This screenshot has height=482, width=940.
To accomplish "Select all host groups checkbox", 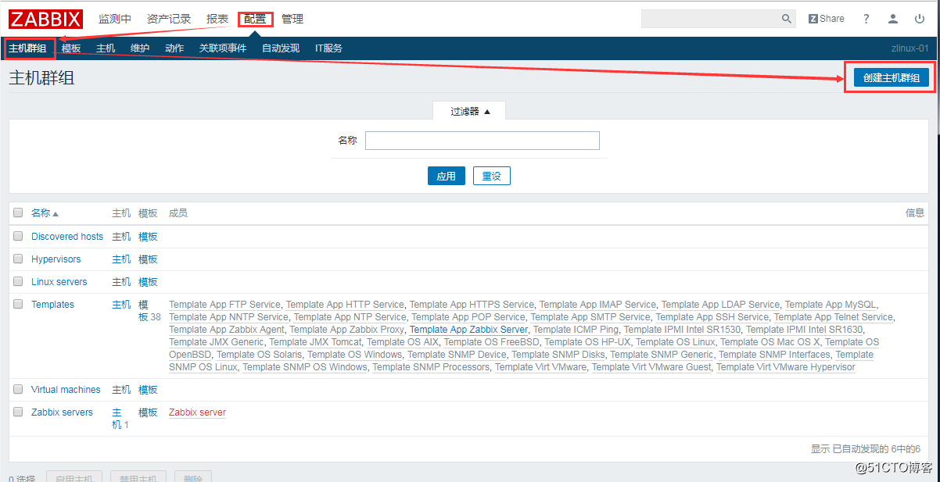I will (x=18, y=212).
